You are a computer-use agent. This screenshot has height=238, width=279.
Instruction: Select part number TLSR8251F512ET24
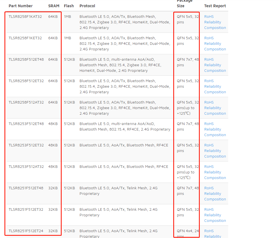pyautogui.click(x=26, y=231)
